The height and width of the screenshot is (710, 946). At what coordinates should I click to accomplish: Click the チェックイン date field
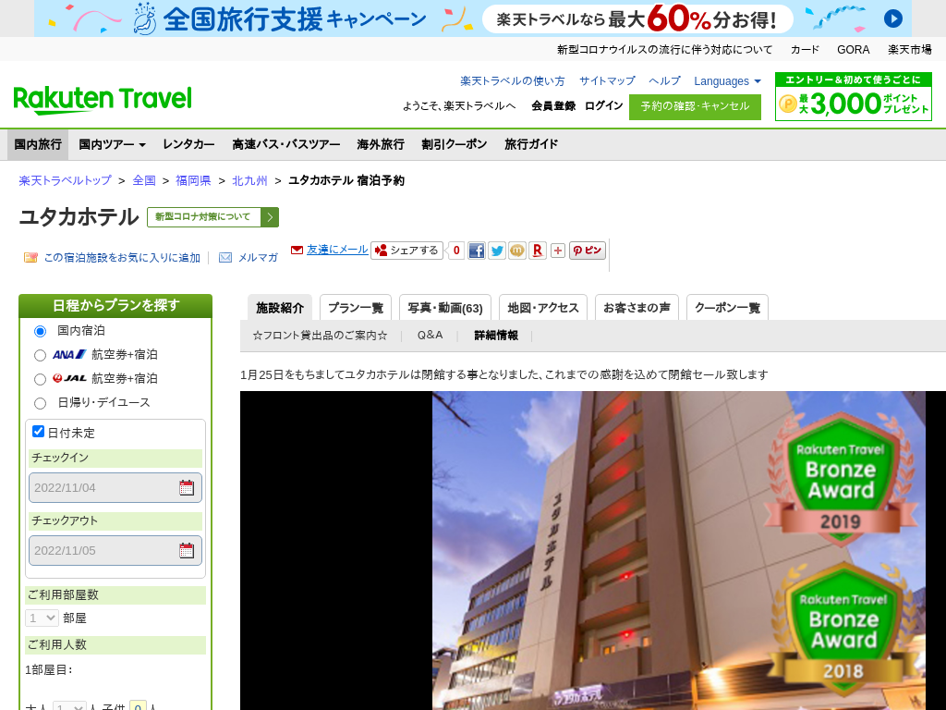pyautogui.click(x=115, y=488)
